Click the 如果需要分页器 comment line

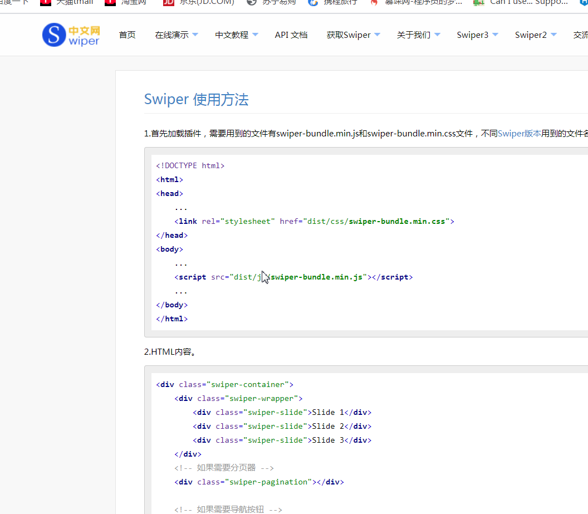point(224,468)
